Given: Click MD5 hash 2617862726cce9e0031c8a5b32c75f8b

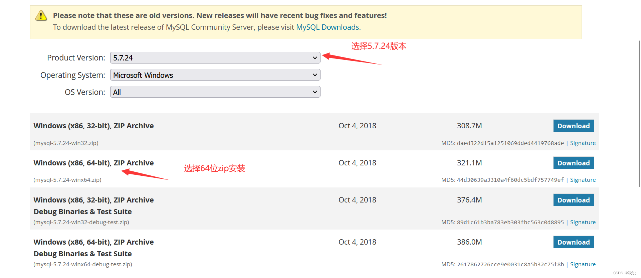Looking at the screenshot, I should (510, 264).
